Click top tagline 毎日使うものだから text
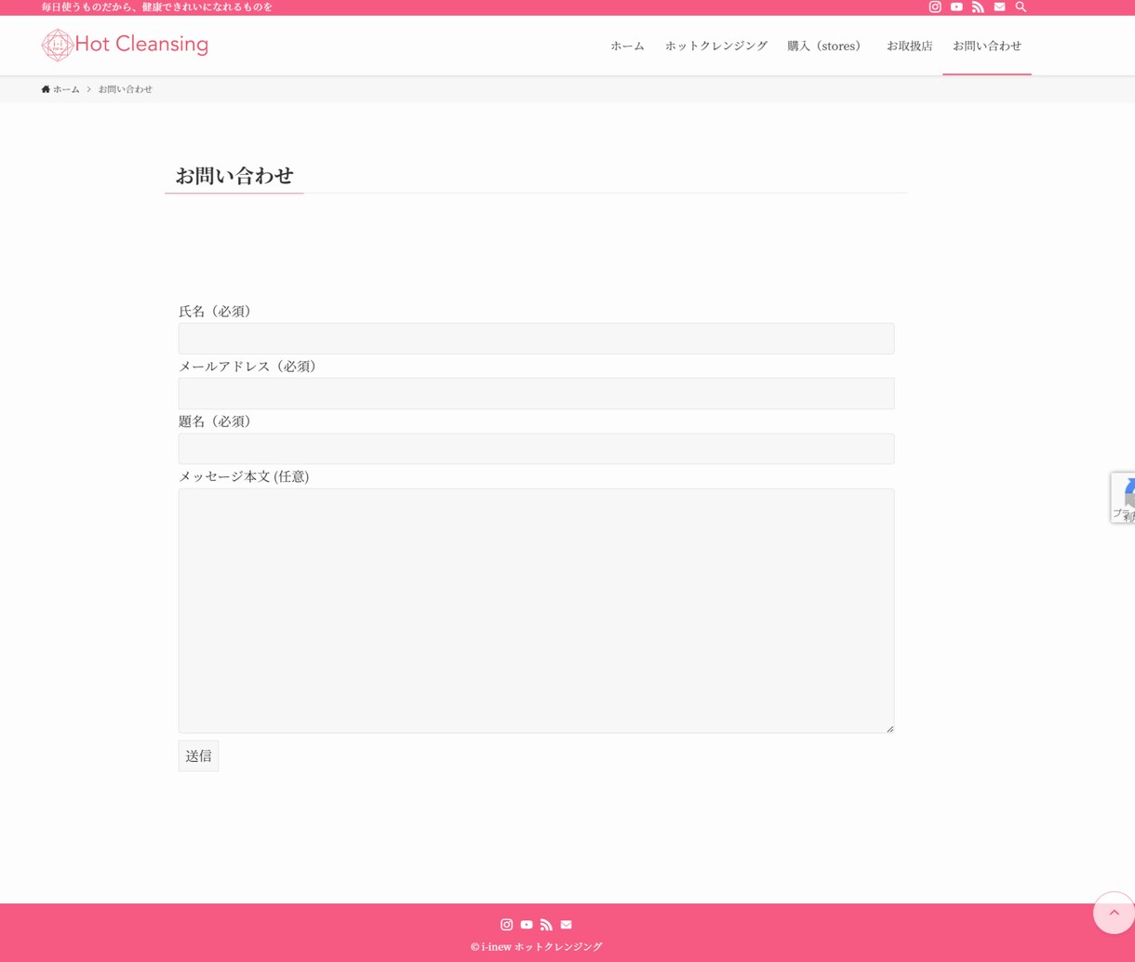 click(x=157, y=7)
